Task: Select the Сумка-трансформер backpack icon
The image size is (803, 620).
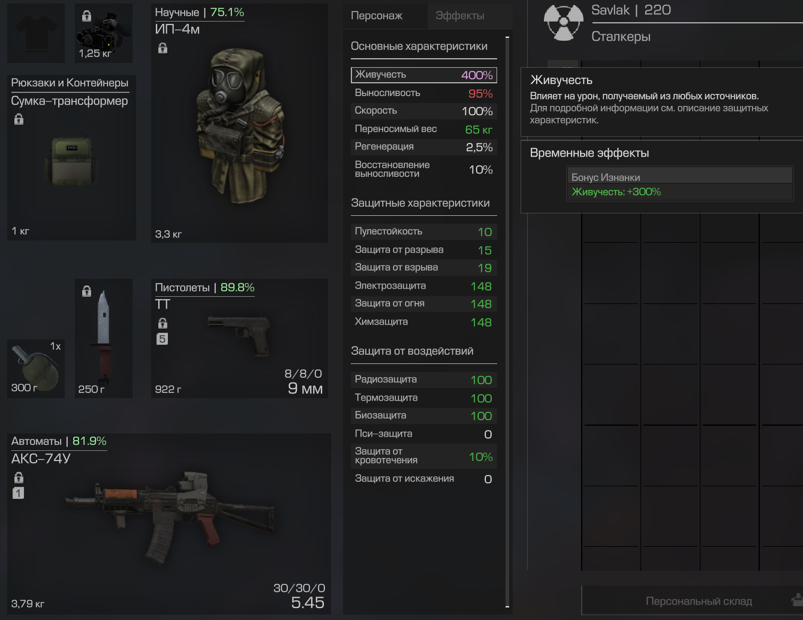Action: (72, 161)
